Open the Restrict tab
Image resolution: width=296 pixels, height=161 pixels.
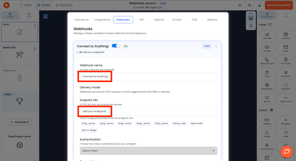tap(159, 19)
